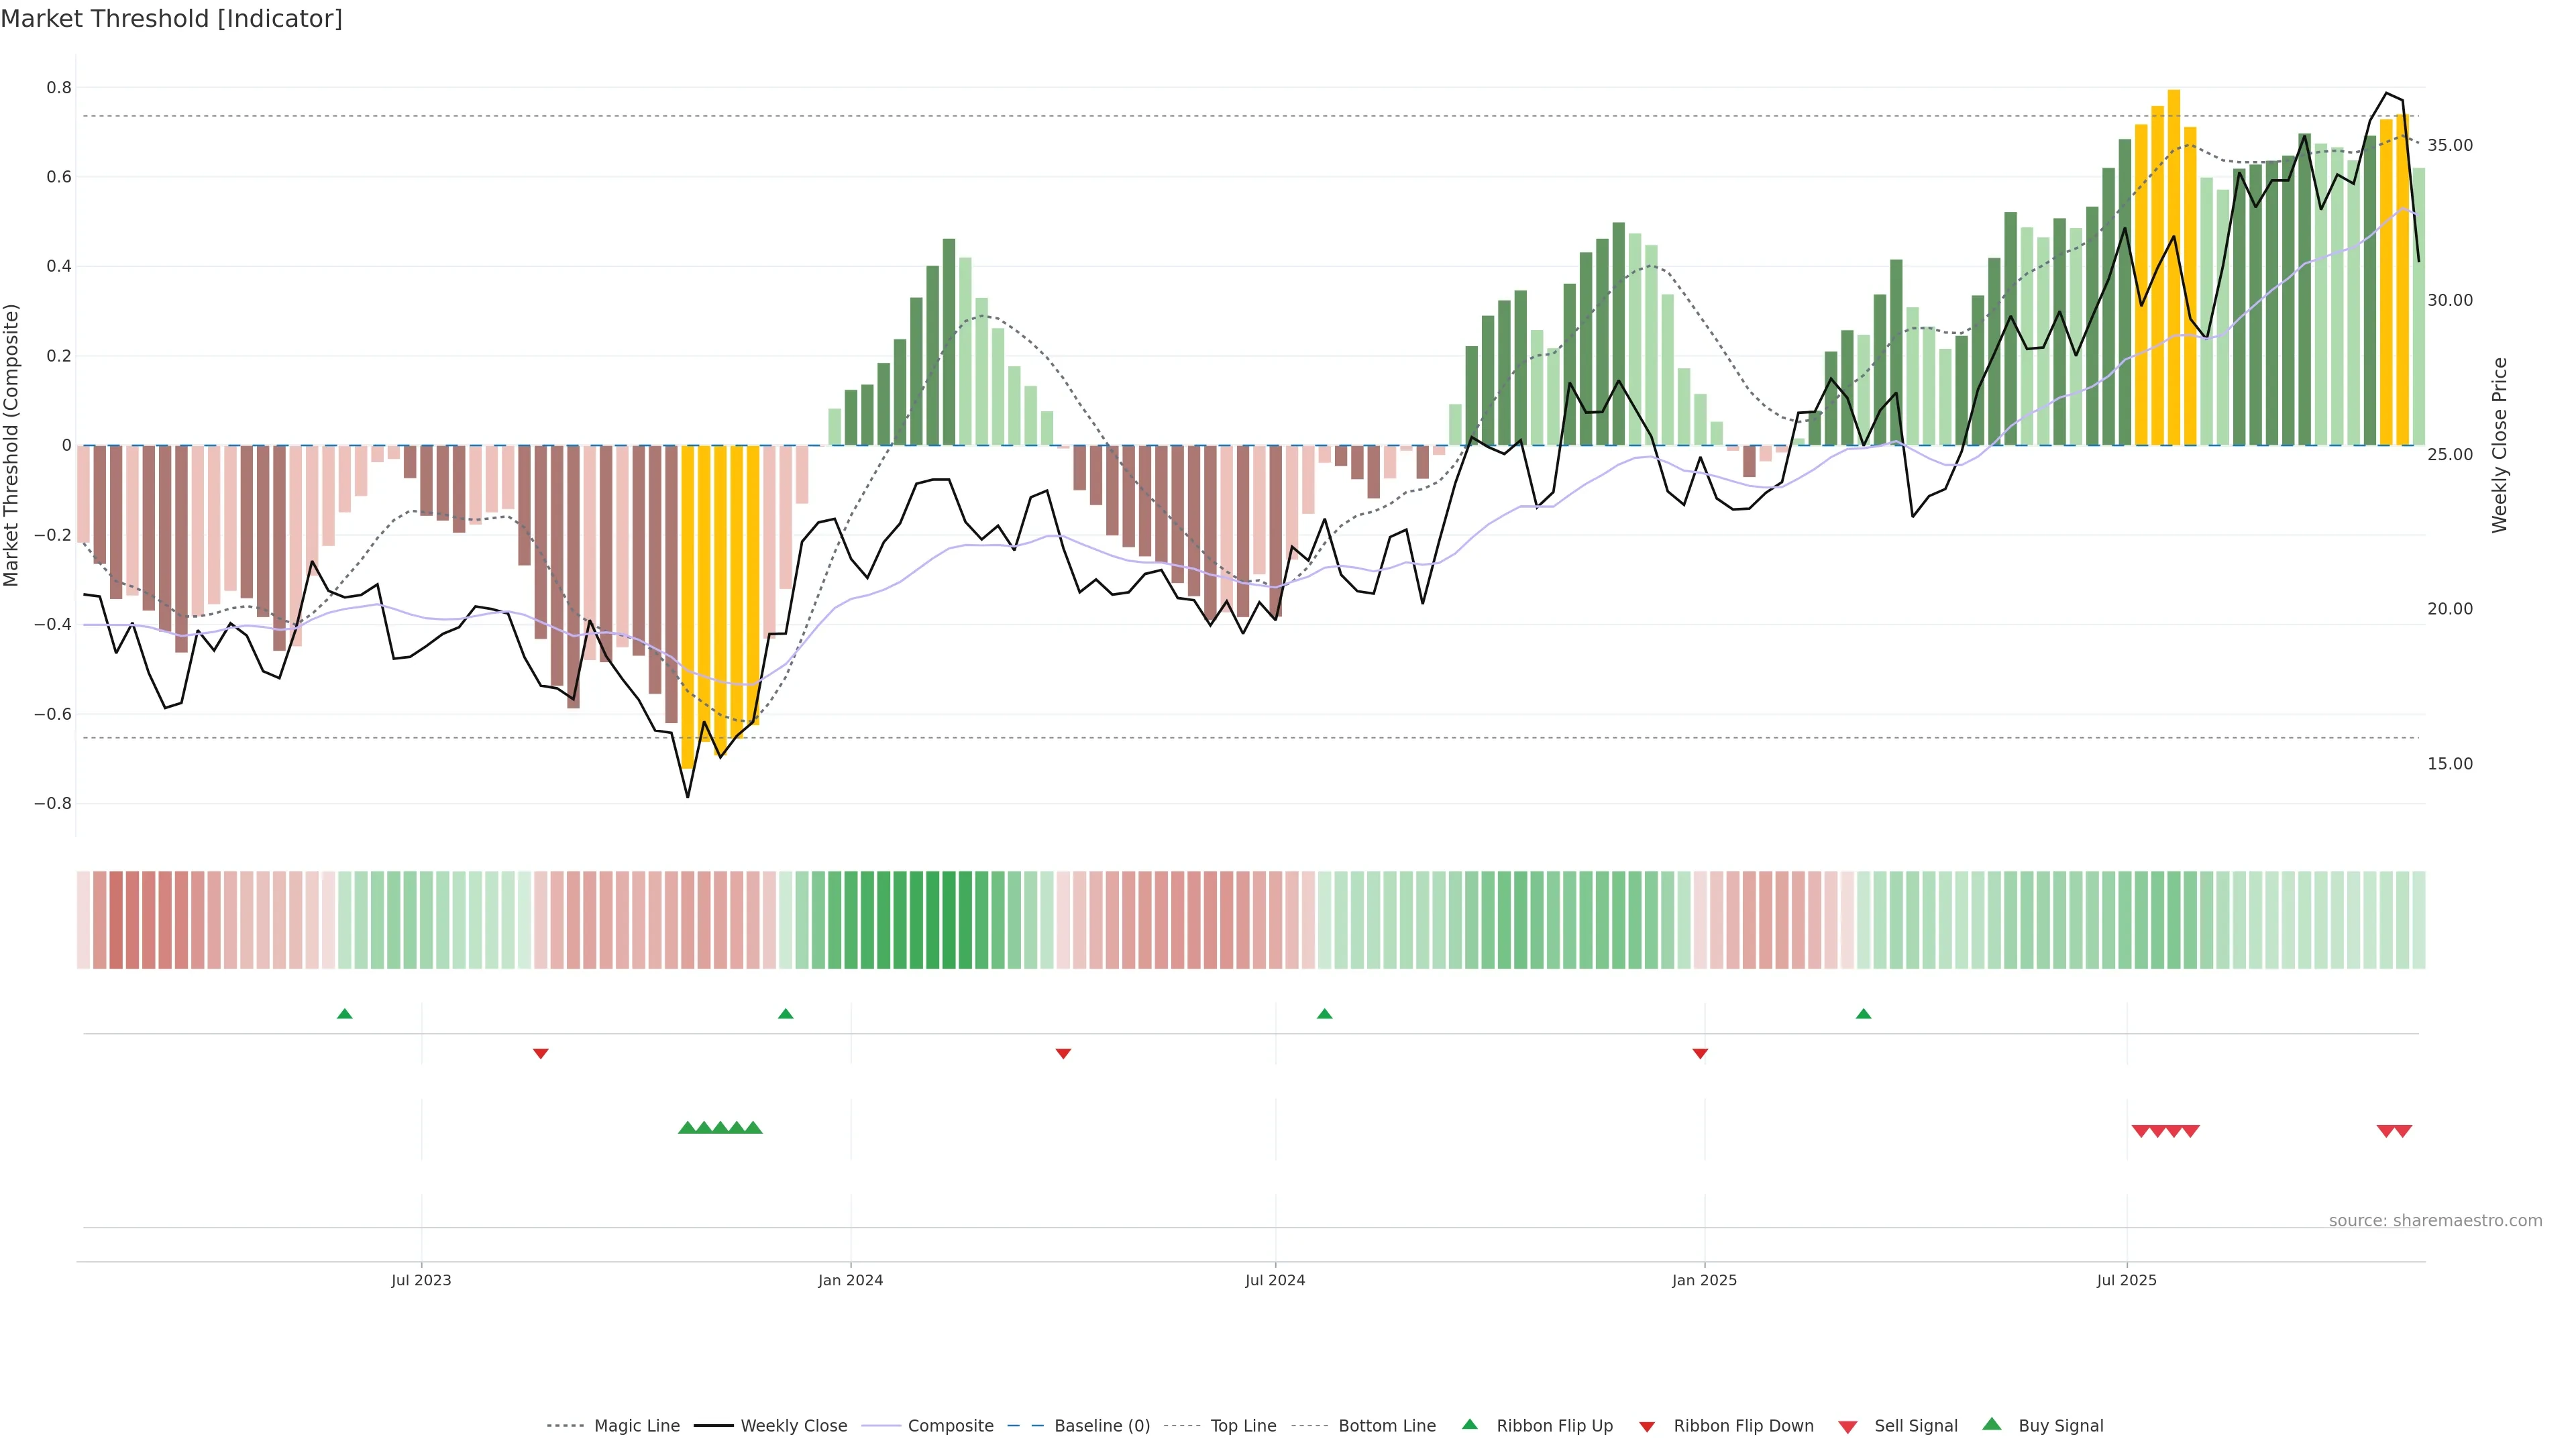Click the rightmost green ribbon flip up marker

[1863, 1014]
